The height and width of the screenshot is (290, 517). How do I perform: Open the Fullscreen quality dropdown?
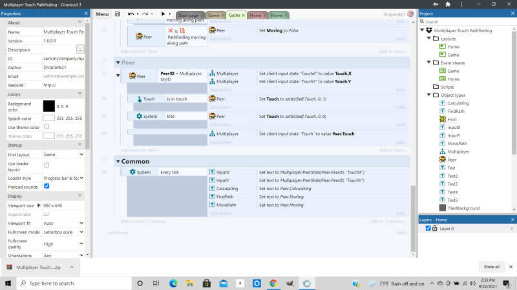[63, 244]
